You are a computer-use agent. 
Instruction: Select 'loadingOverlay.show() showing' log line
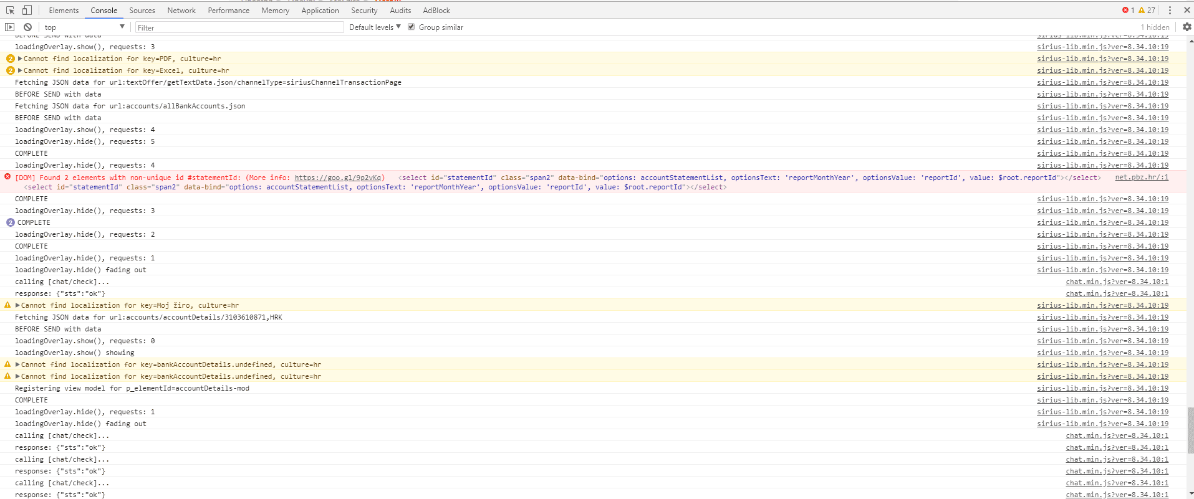pyautogui.click(x=75, y=353)
